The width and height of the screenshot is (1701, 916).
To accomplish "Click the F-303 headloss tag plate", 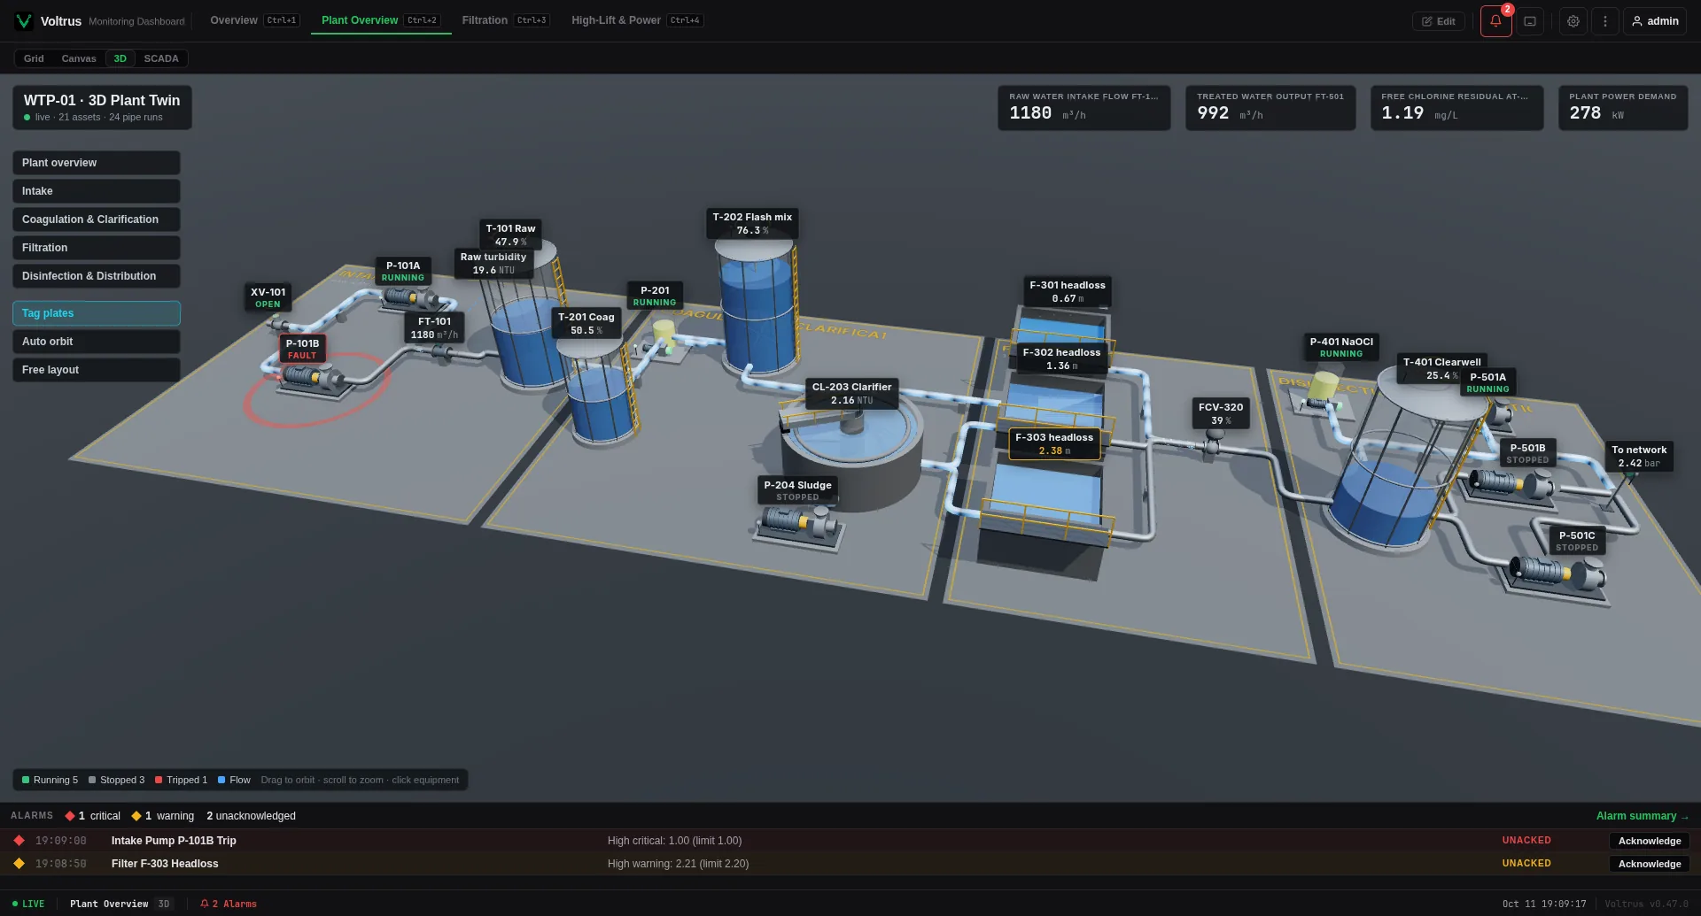I will tap(1054, 443).
